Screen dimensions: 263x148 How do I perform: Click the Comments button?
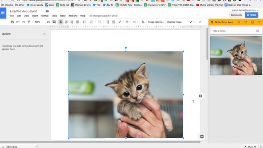click(236, 15)
